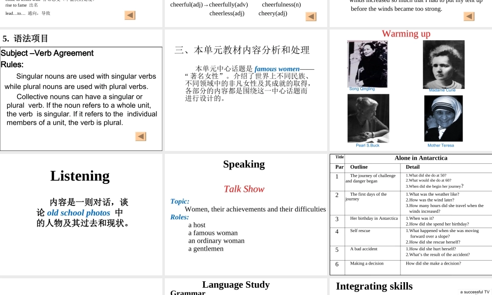The height and width of the screenshot is (295, 492).
Task: Click cheerfulness(n) word form
Action: (281, 4)
